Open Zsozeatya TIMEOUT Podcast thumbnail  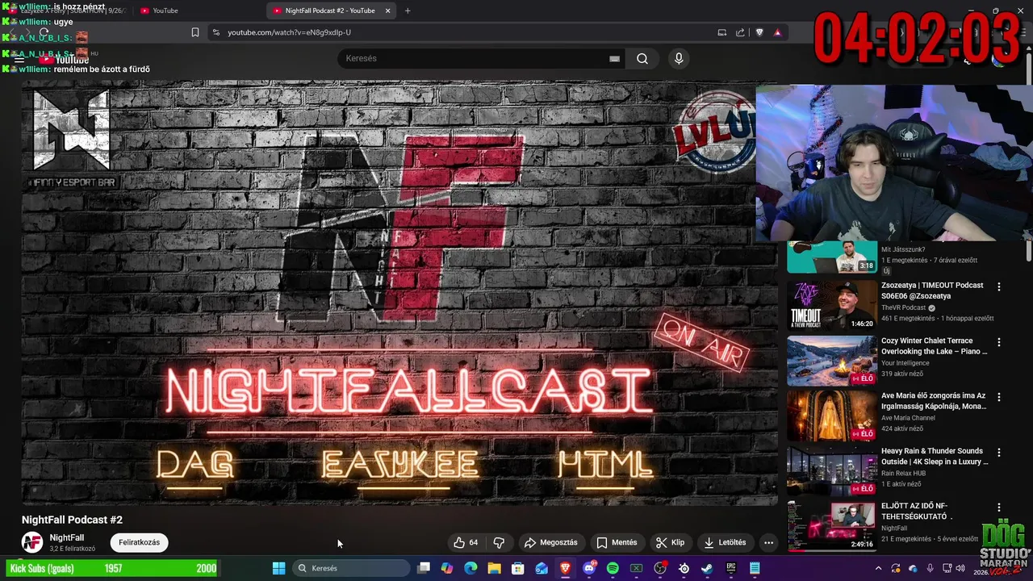pos(832,304)
